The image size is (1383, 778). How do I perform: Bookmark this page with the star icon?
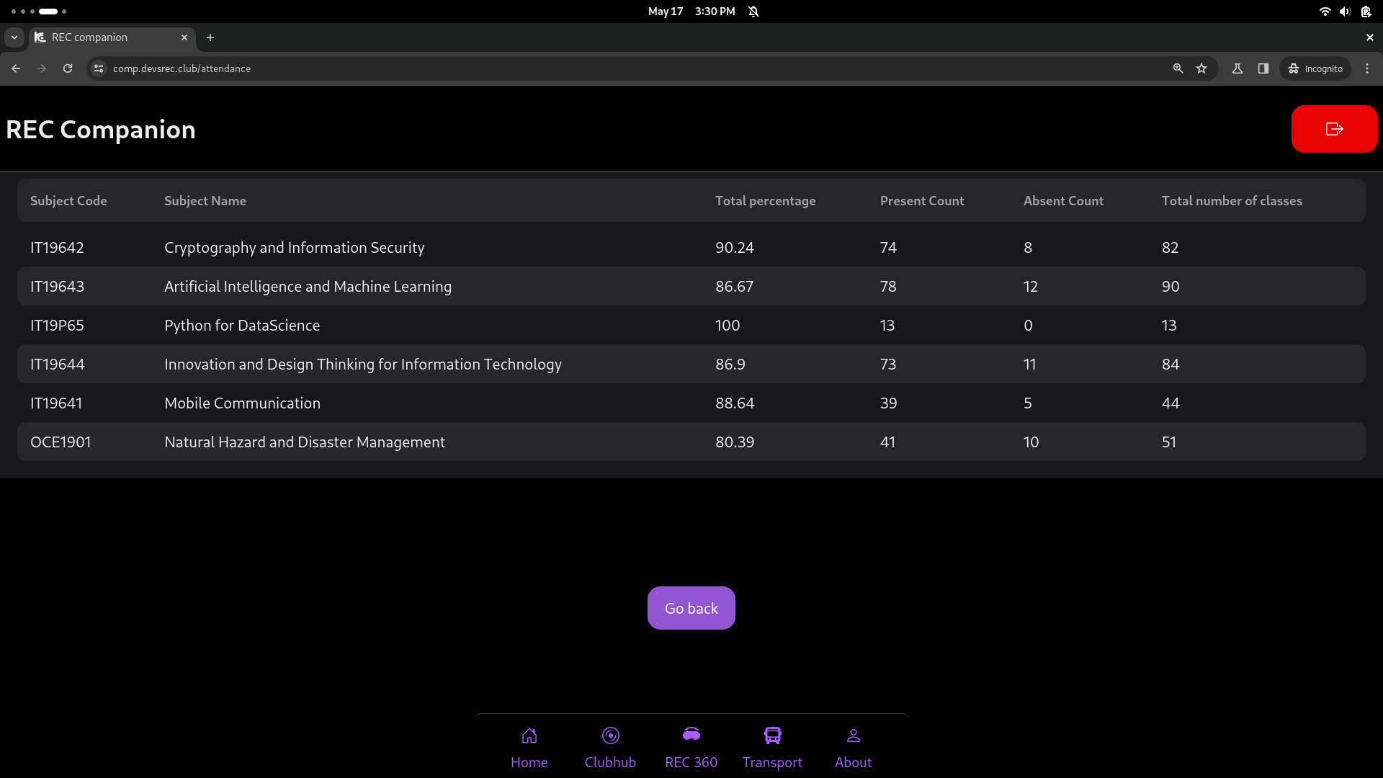1201,68
